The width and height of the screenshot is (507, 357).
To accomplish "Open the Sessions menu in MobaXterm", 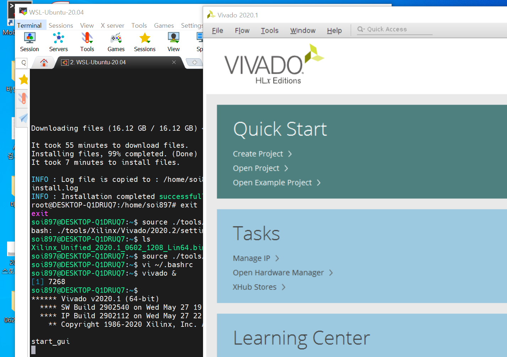I will [x=61, y=25].
